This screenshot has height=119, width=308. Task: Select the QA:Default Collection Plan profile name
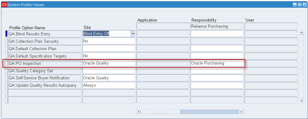pyautogui.click(x=44, y=49)
